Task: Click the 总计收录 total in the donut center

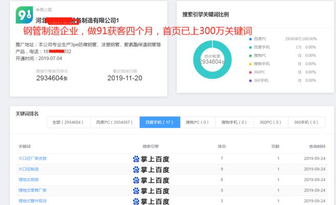Action: pyautogui.click(x=212, y=59)
